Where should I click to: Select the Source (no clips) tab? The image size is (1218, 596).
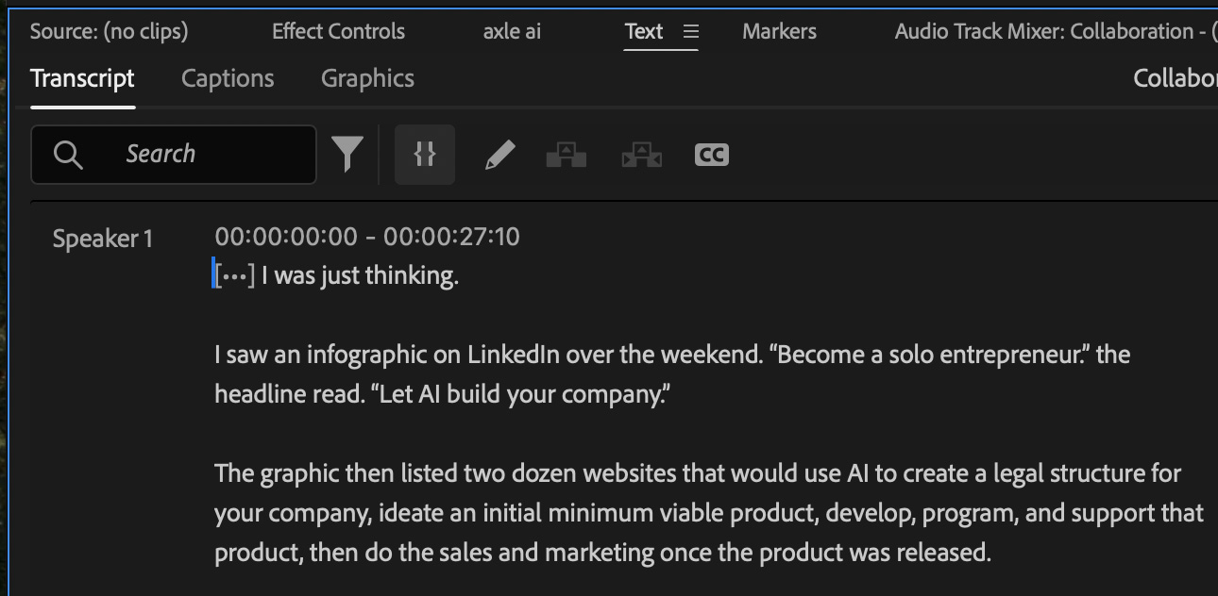coord(109,32)
